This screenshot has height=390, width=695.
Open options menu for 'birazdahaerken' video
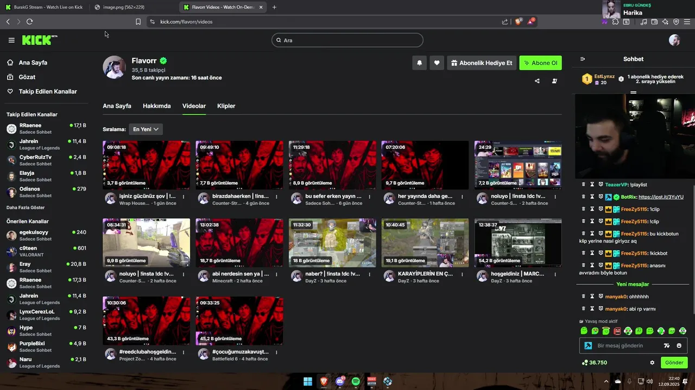[x=277, y=197]
